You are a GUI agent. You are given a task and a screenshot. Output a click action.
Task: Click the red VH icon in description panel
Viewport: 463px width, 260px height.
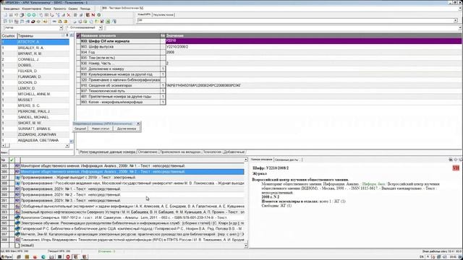(456, 168)
